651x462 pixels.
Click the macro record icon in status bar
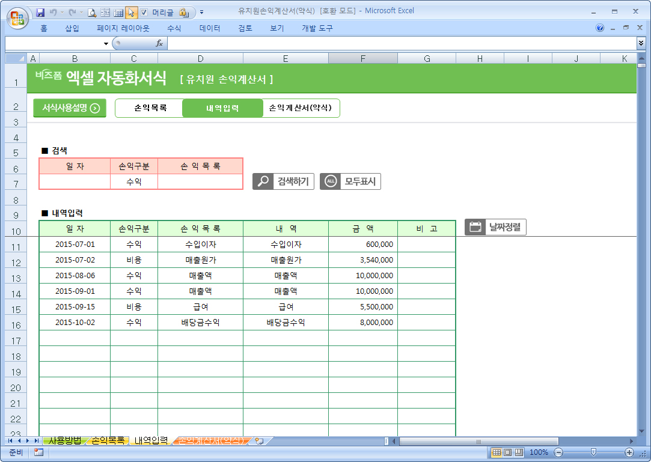tap(38, 452)
